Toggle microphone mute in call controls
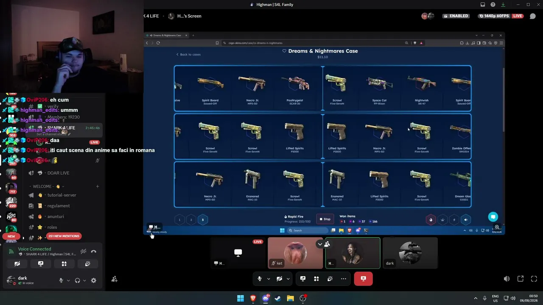543x305 pixels. click(x=260, y=279)
